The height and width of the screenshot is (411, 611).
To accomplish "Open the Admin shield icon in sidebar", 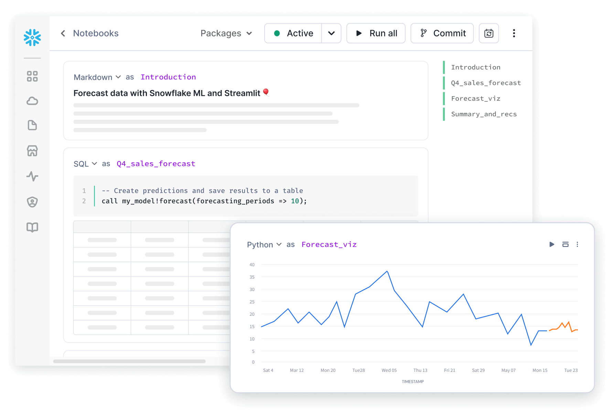I will [32, 202].
